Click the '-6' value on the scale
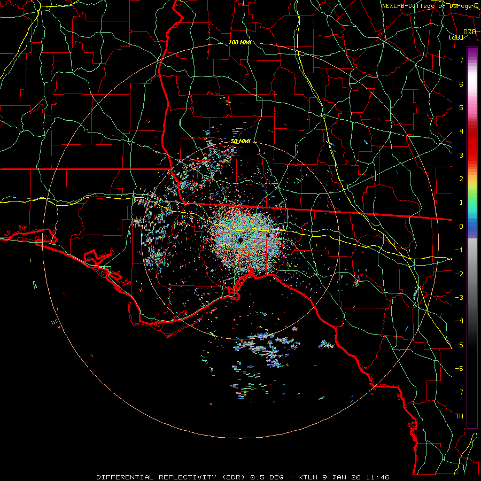Image resolution: width=481 pixels, height=481 pixels. (459, 369)
